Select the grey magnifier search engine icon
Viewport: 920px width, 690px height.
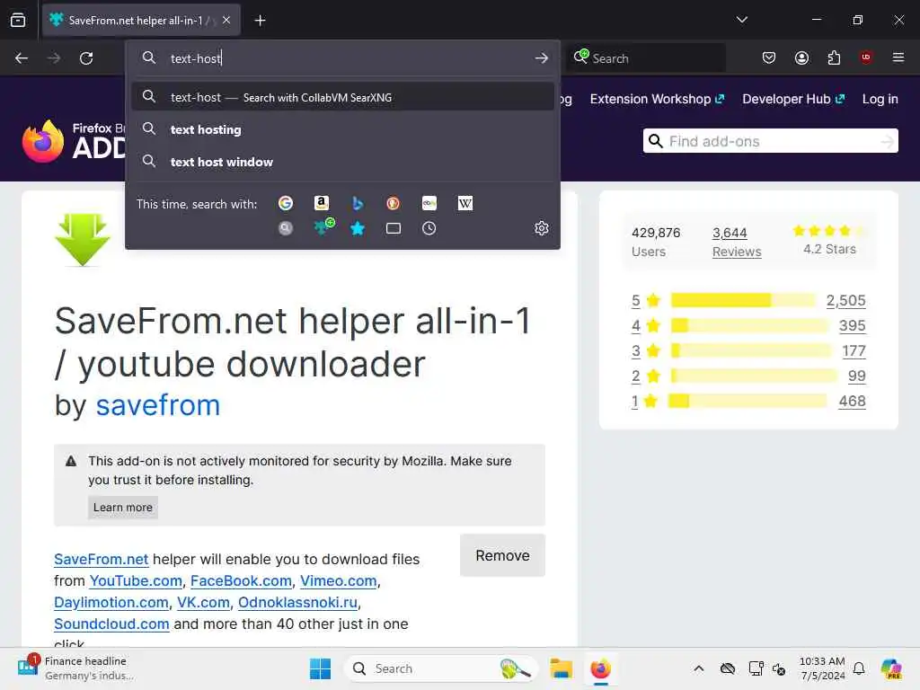point(286,228)
